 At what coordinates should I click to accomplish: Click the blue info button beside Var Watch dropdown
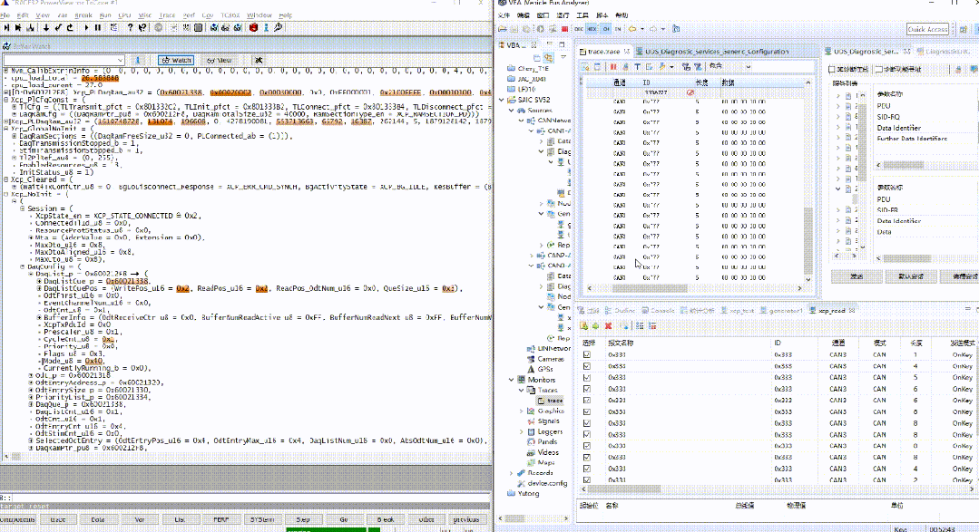click(x=137, y=60)
